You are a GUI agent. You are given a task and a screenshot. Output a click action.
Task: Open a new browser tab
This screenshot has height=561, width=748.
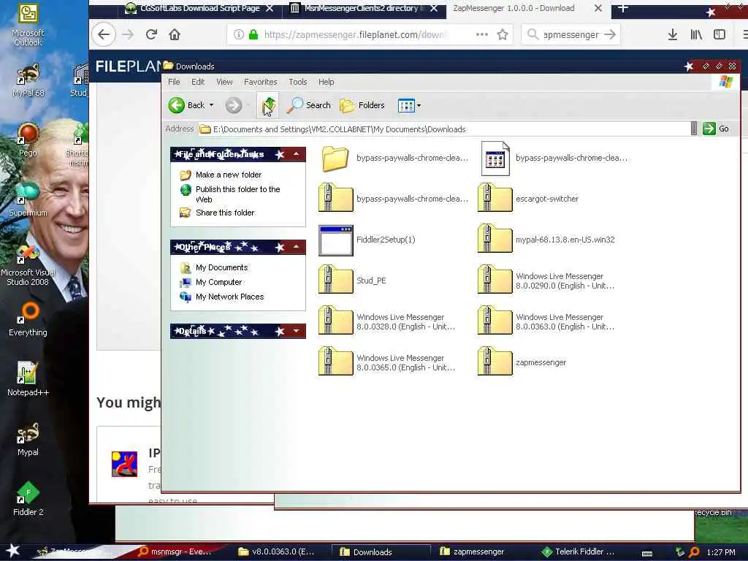[x=623, y=8]
